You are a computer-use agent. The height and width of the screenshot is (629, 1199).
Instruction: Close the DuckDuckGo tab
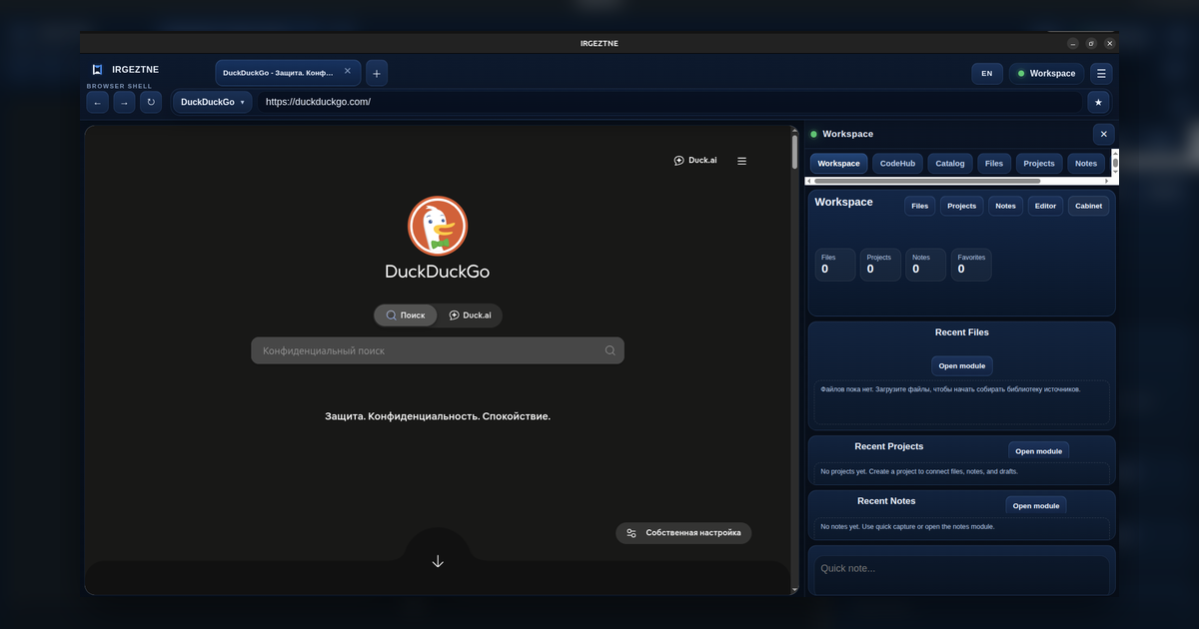pyautogui.click(x=348, y=72)
